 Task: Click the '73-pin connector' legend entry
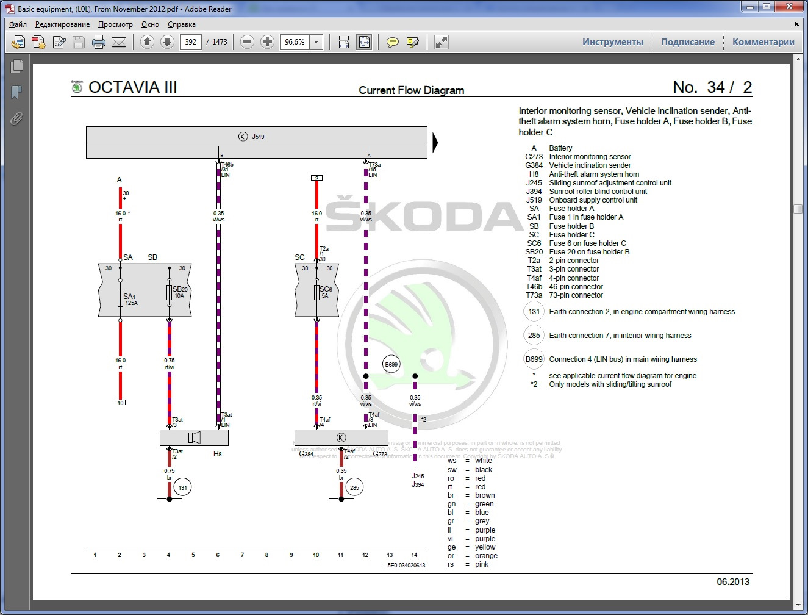tap(576, 295)
